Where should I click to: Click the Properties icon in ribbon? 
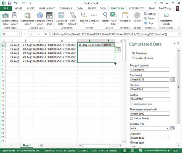click(x=125, y=18)
